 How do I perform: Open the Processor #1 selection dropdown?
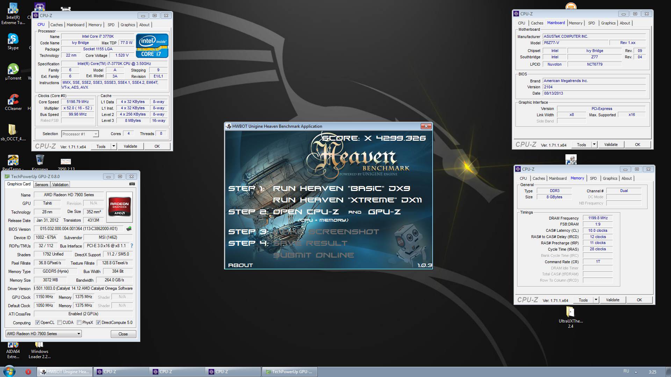pyautogui.click(x=80, y=134)
